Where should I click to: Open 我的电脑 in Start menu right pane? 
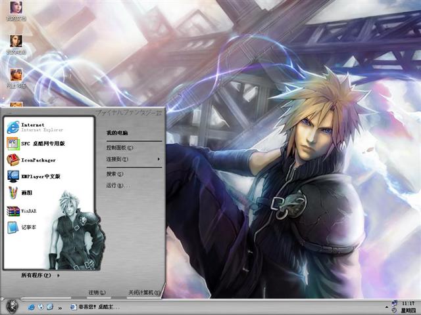[x=117, y=133]
